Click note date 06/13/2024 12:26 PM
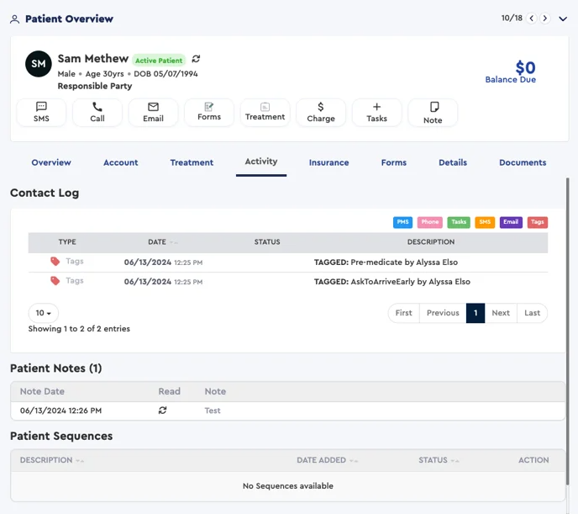Screen dimensions: 578x514 click(x=60, y=411)
